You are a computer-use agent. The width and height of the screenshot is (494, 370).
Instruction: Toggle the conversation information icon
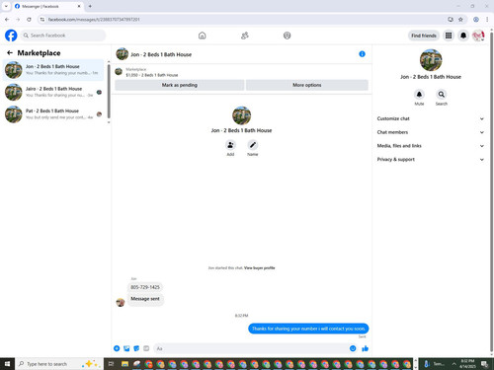tap(362, 54)
